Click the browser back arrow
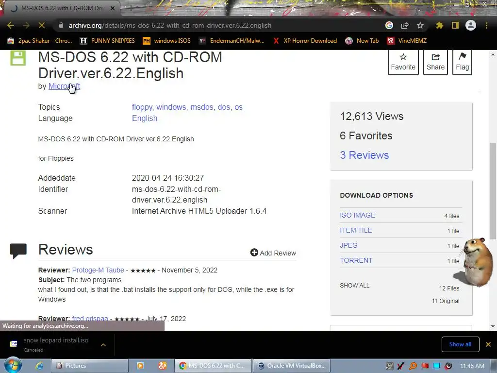This screenshot has height=373, width=497. tap(11, 25)
